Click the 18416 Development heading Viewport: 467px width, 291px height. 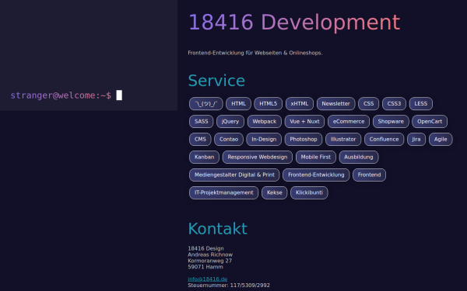click(294, 23)
